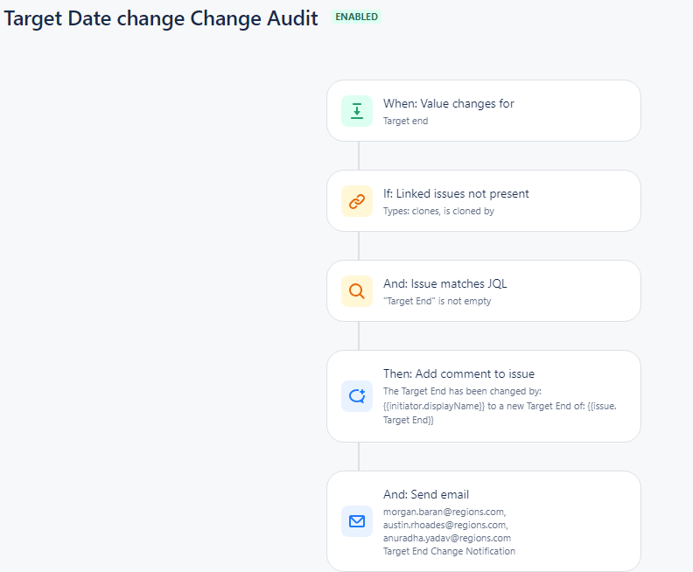Open the And: Issue matches JQL condition
This screenshot has height=572, width=693.
point(484,291)
